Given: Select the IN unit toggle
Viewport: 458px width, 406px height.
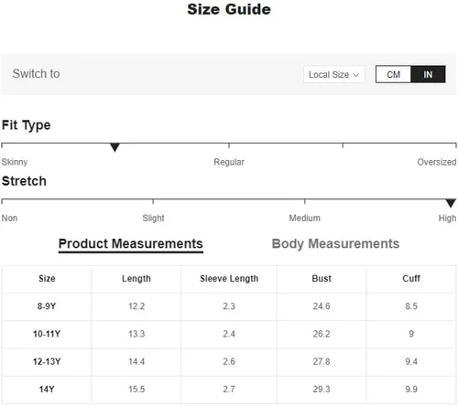Looking at the screenshot, I should point(428,74).
